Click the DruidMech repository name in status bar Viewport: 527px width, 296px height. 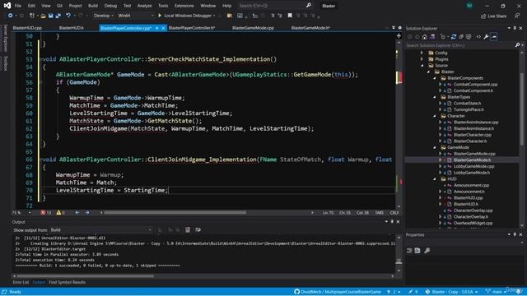[338, 292]
